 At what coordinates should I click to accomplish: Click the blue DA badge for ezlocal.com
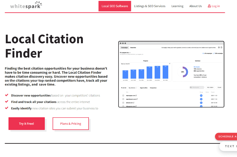pyautogui.click(x=201, y=103)
